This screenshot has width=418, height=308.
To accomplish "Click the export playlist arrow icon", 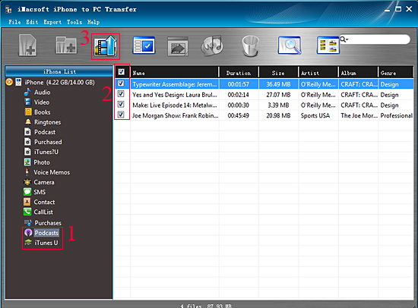I will click(178, 46).
